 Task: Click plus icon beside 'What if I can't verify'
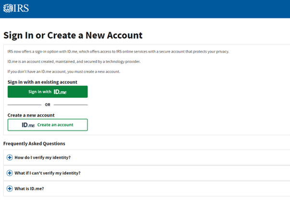(10, 173)
